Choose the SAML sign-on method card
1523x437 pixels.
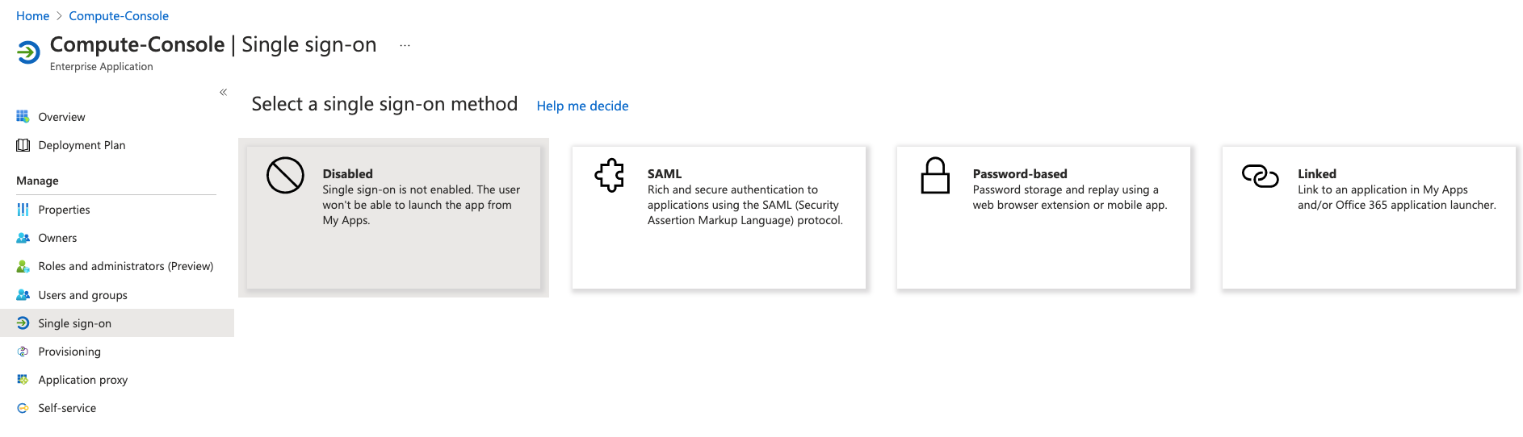pyautogui.click(x=719, y=218)
